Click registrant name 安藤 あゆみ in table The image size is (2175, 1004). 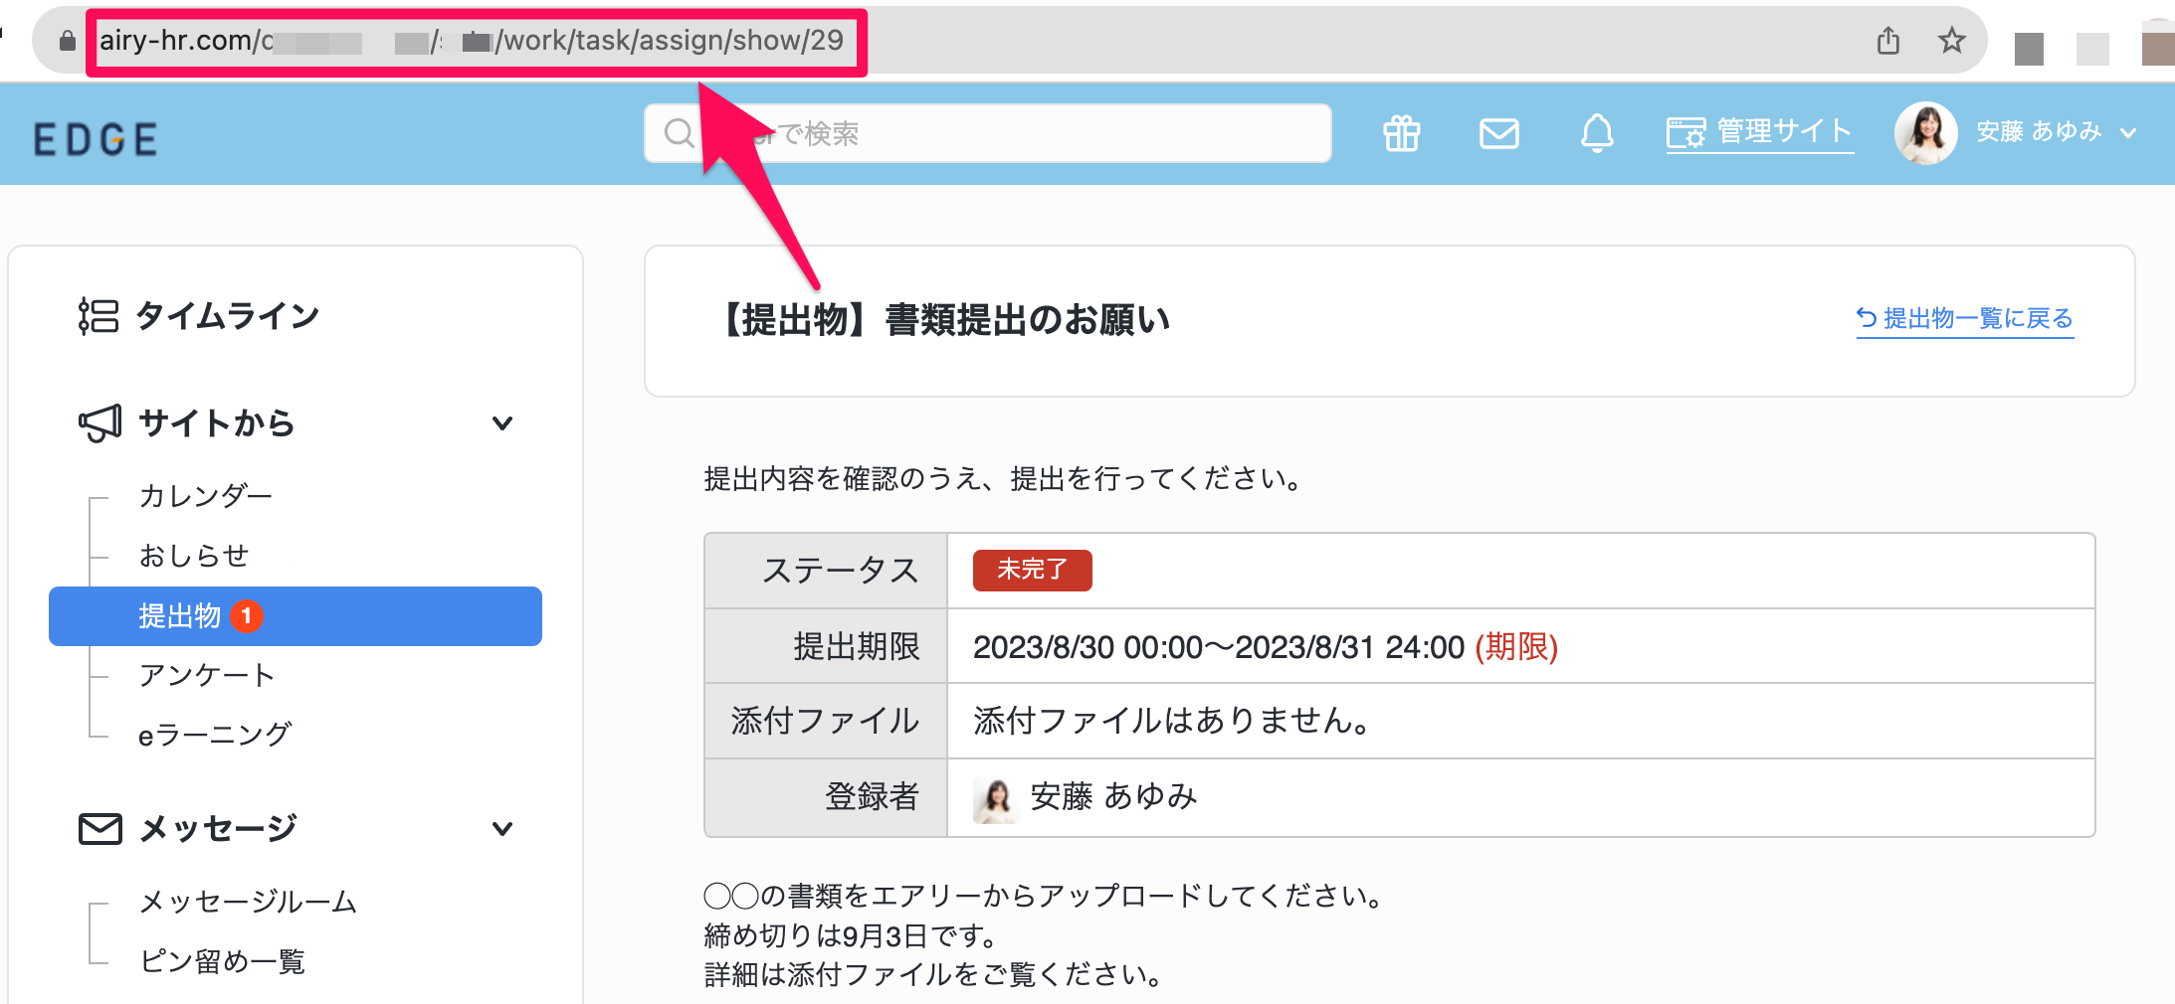pyautogui.click(x=1113, y=796)
